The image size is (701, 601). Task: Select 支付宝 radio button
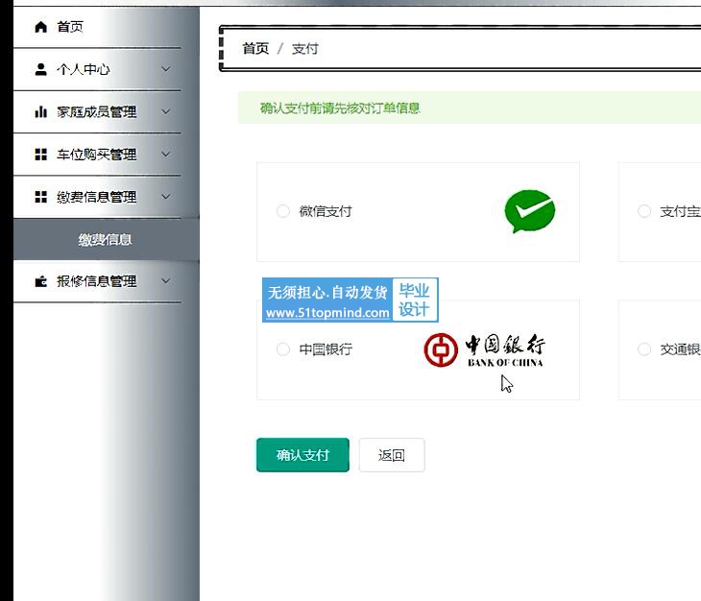(644, 211)
